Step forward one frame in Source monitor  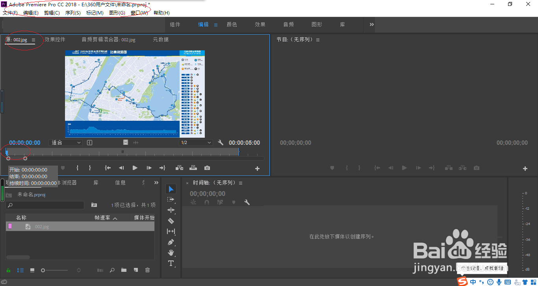pyautogui.click(x=149, y=168)
